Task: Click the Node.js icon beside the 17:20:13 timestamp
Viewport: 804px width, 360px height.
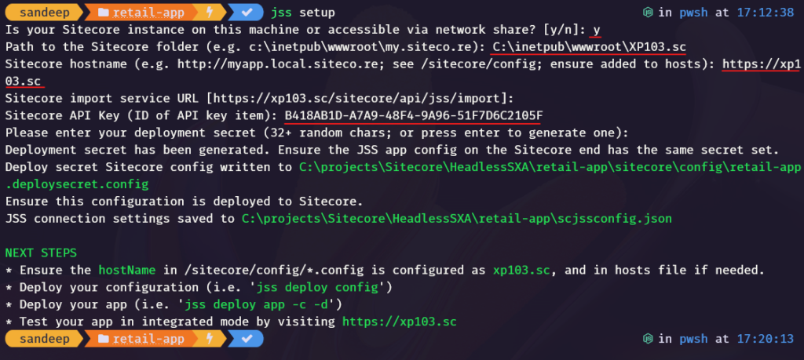Action: click(x=648, y=339)
